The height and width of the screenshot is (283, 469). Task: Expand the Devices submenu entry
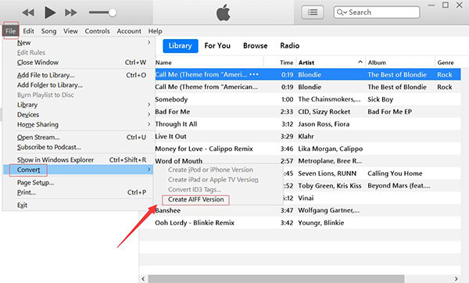pos(79,115)
